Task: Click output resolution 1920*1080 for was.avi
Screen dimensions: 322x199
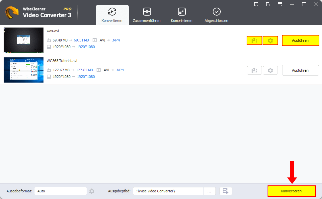Action: 86,47
